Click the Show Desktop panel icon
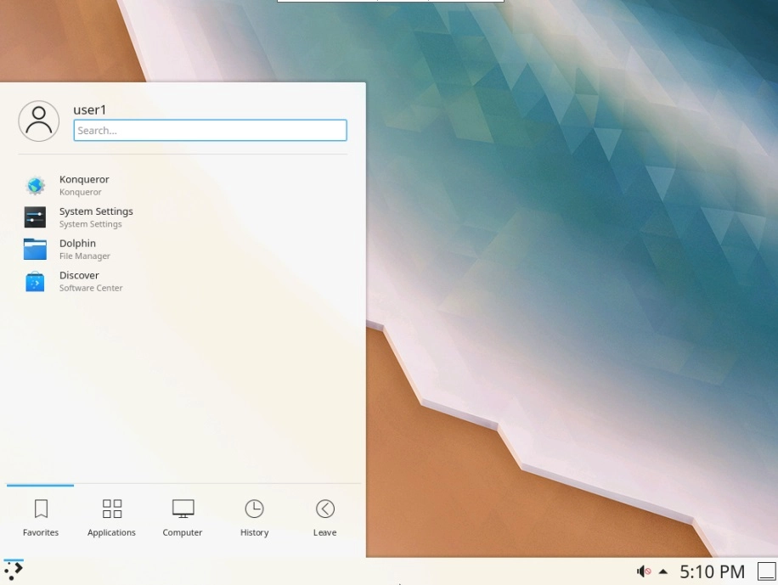 [767, 571]
